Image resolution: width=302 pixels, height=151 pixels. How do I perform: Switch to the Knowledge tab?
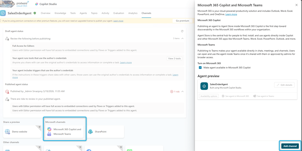(60, 13)
